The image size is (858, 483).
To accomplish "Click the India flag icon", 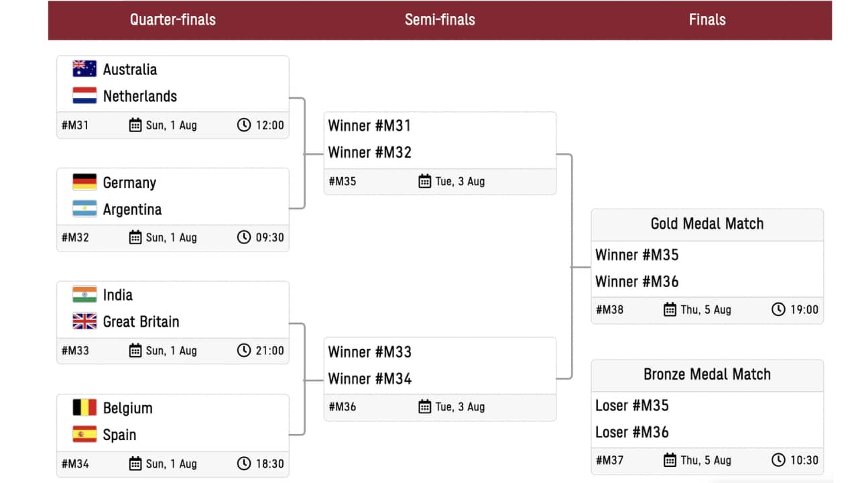I will [x=84, y=295].
